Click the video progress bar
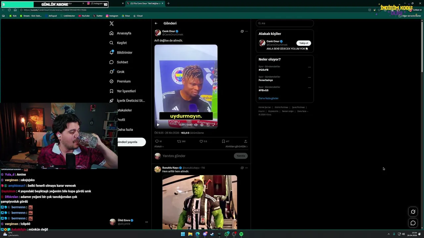This screenshot has height=238, width=424. (x=186, y=120)
